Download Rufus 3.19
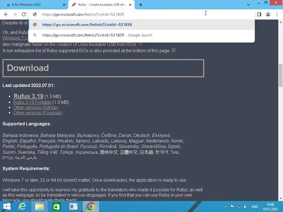 point(28,96)
